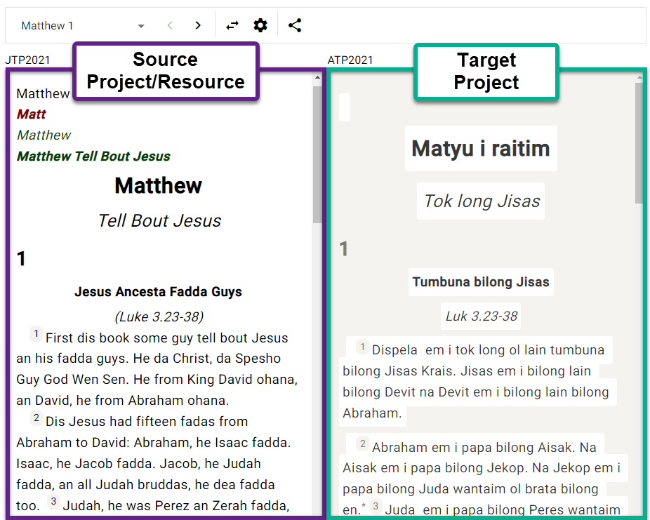Click verse 3 marker in target text
This screenshot has height=520, width=650.
click(376, 507)
